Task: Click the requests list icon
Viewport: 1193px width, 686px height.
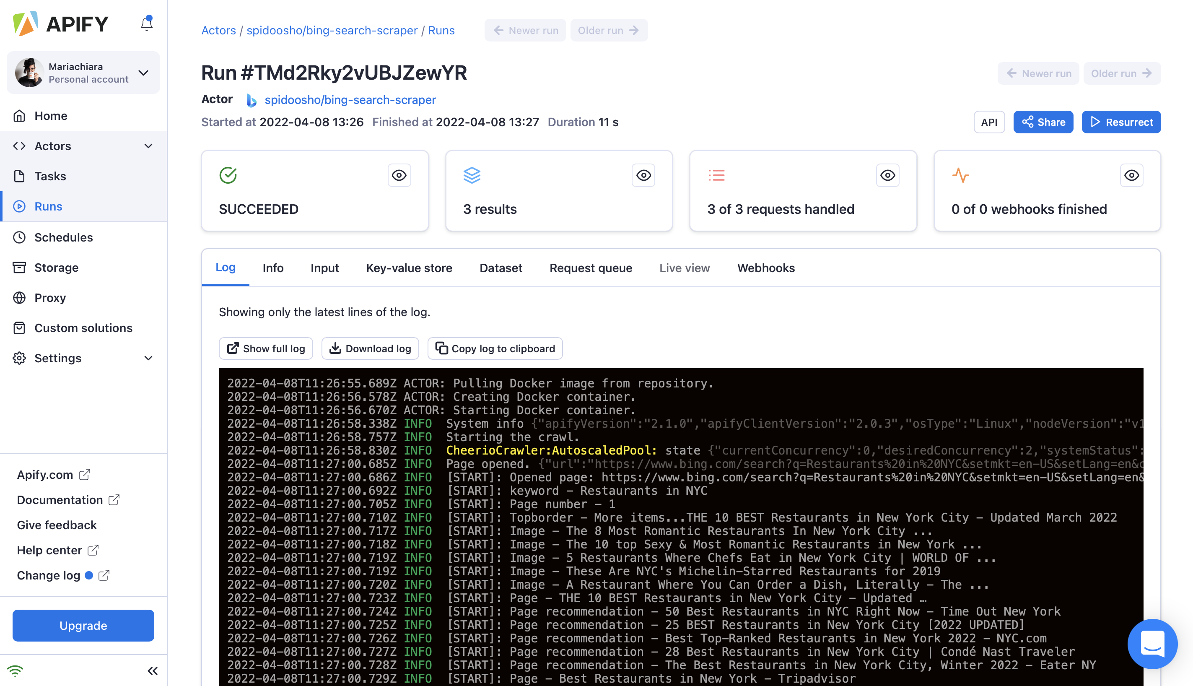Action: 716,175
